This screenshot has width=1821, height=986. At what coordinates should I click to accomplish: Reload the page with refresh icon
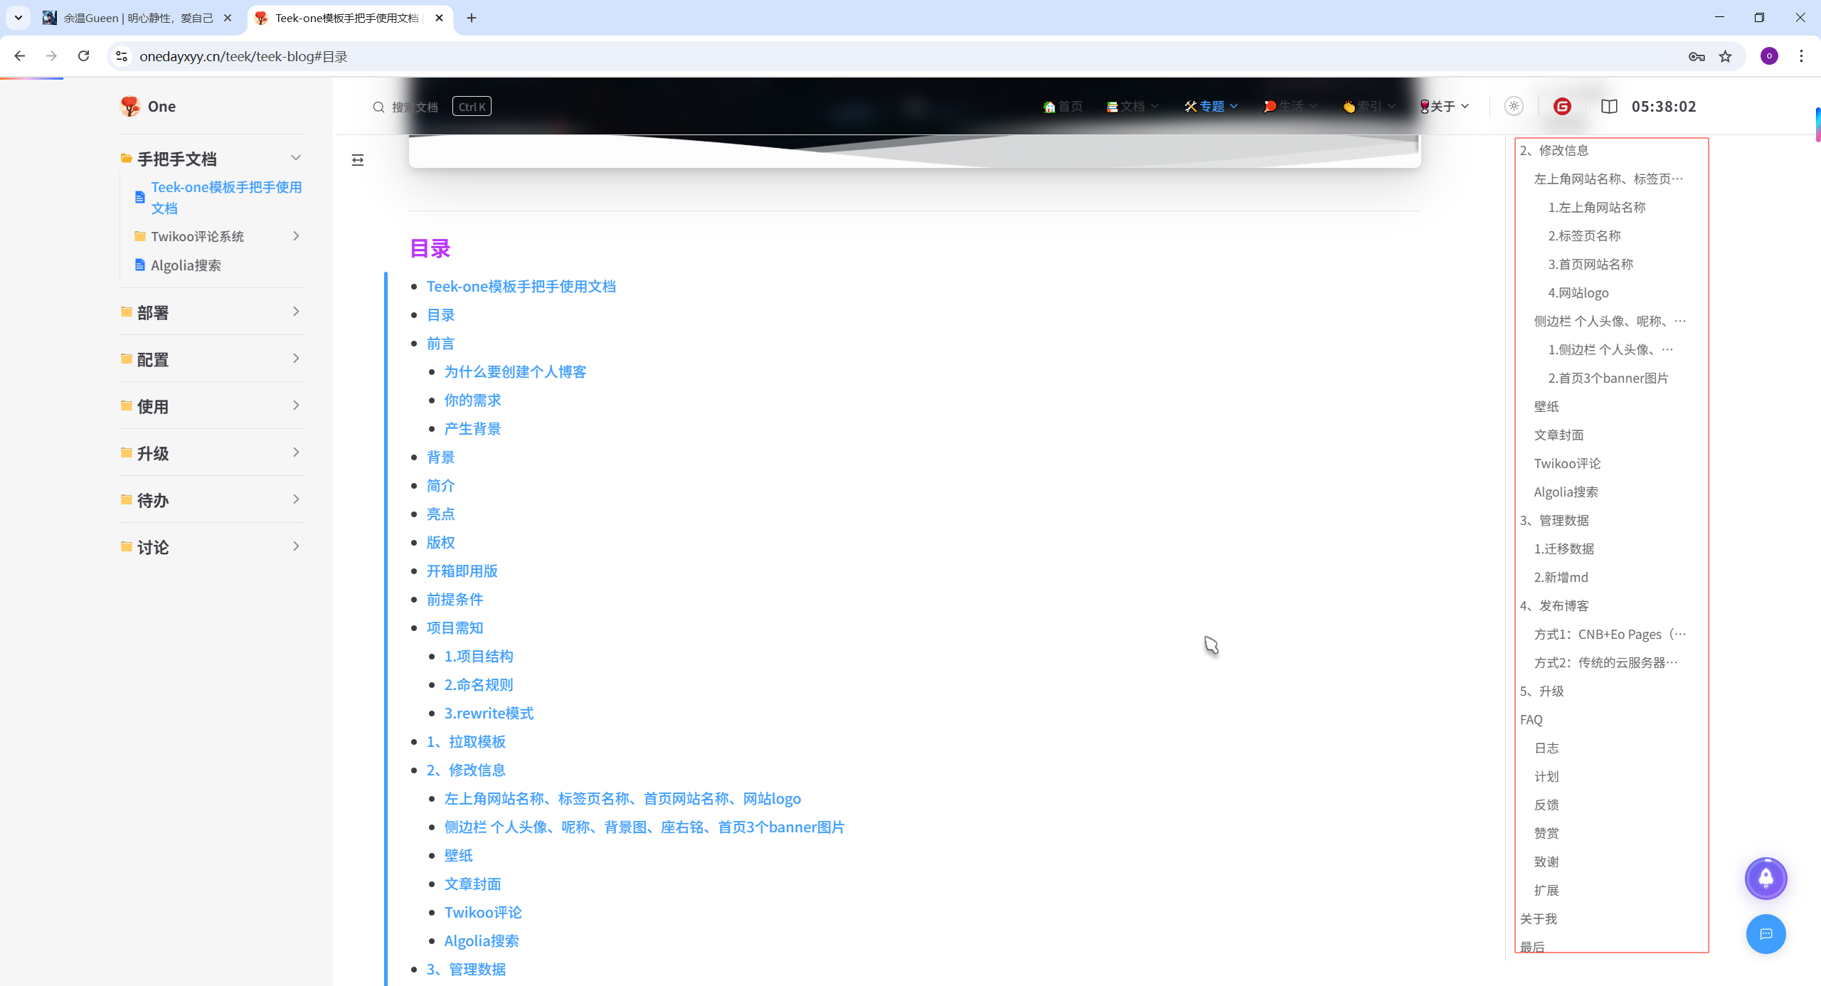[x=84, y=56]
